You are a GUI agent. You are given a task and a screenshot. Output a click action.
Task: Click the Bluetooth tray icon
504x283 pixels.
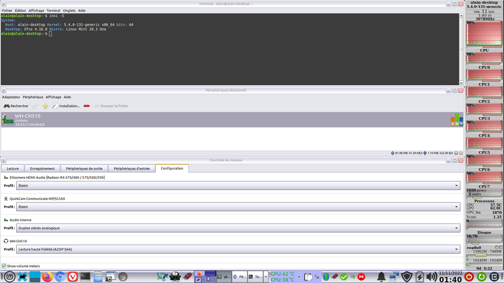325,277
